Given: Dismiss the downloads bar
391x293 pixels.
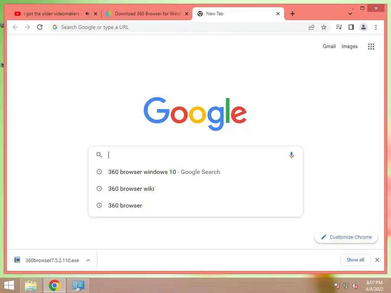Looking at the screenshot, I should [377, 260].
